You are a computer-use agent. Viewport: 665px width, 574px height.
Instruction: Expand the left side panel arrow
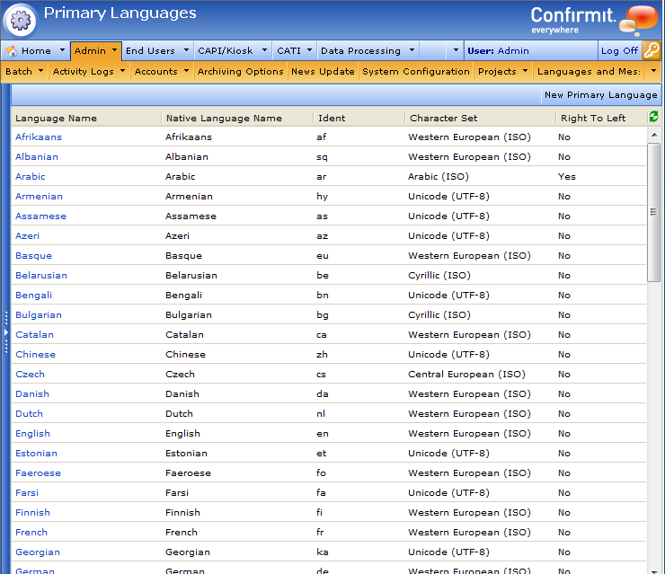6,332
